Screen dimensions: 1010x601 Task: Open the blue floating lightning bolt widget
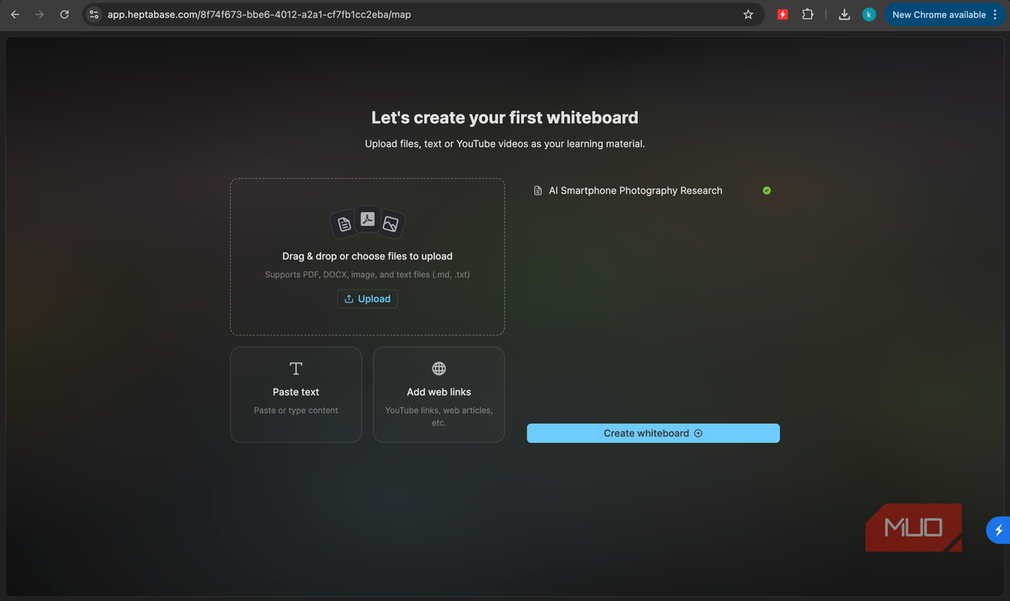(999, 530)
